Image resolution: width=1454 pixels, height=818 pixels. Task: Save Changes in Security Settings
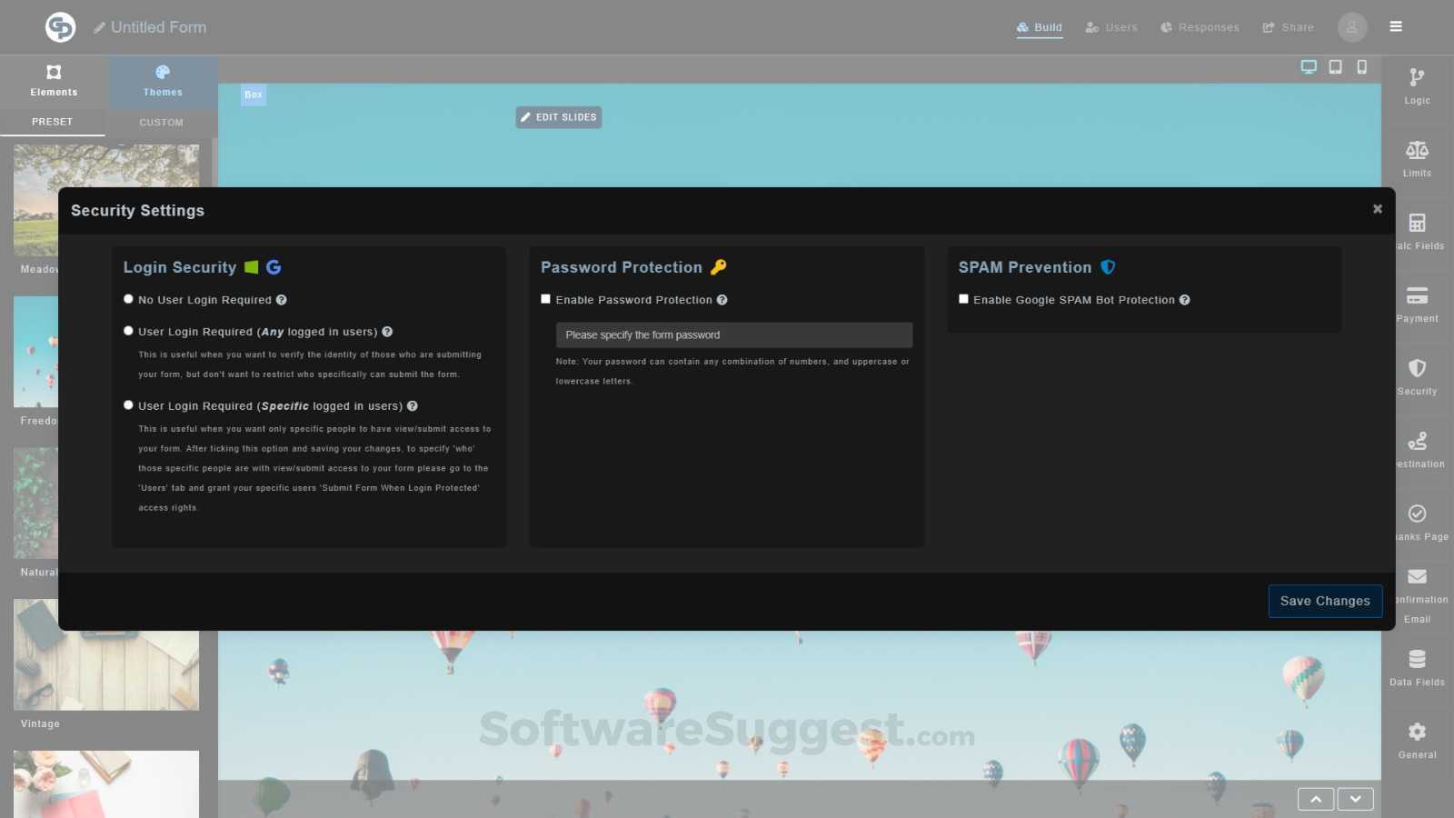1325,601
